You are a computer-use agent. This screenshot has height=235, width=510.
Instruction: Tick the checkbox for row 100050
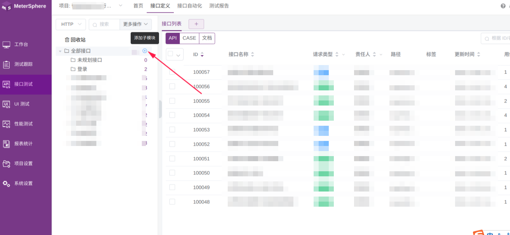pos(172,173)
